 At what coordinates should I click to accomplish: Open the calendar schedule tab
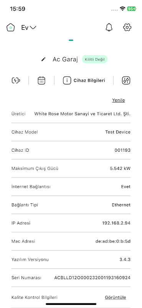coord(41,80)
